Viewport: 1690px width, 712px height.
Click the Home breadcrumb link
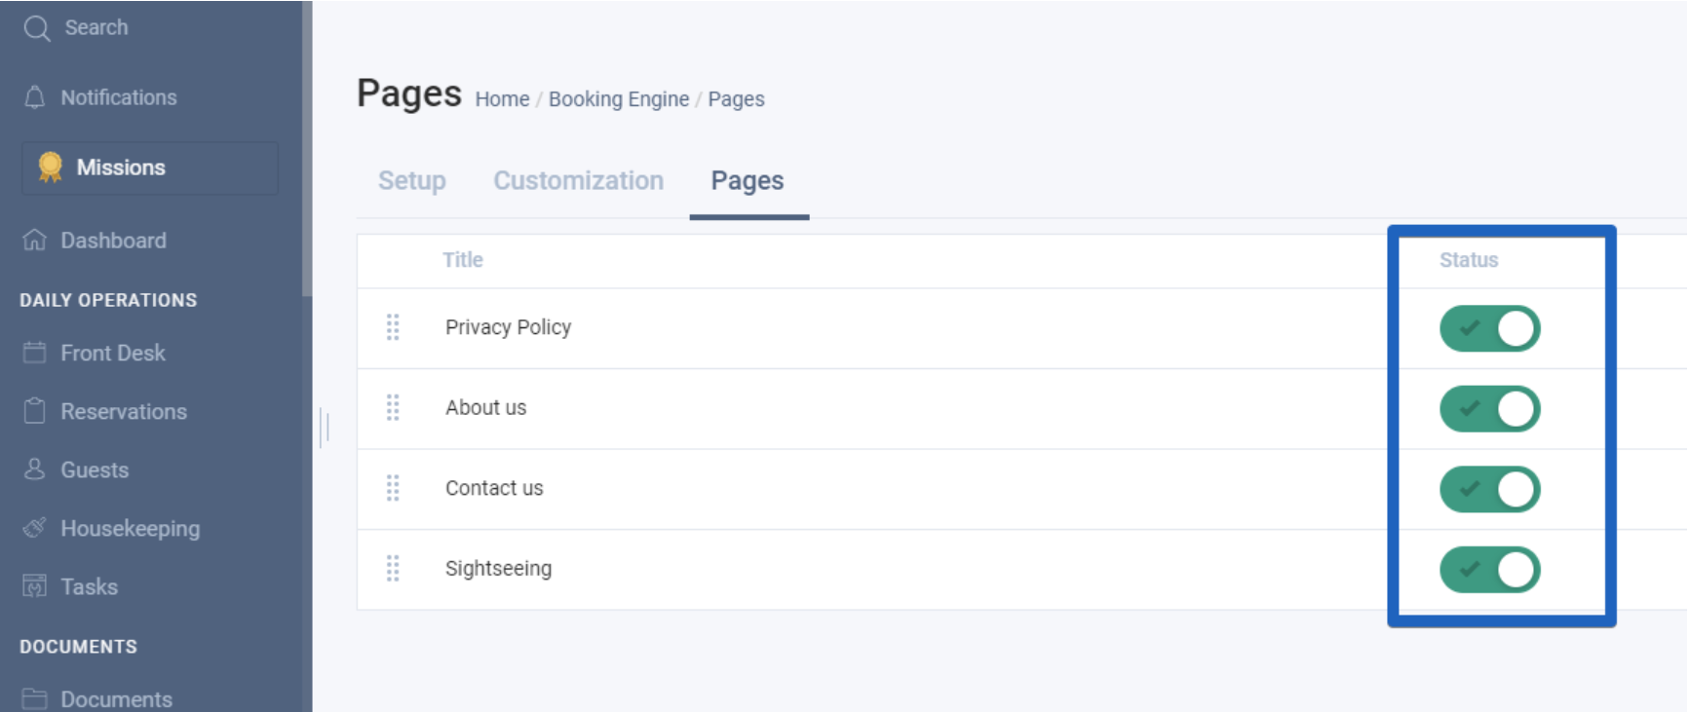(x=502, y=99)
